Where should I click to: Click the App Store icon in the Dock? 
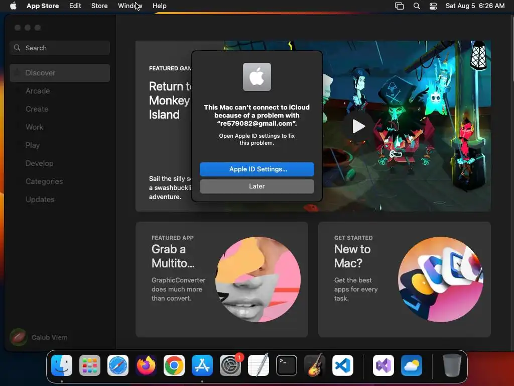(x=202, y=365)
